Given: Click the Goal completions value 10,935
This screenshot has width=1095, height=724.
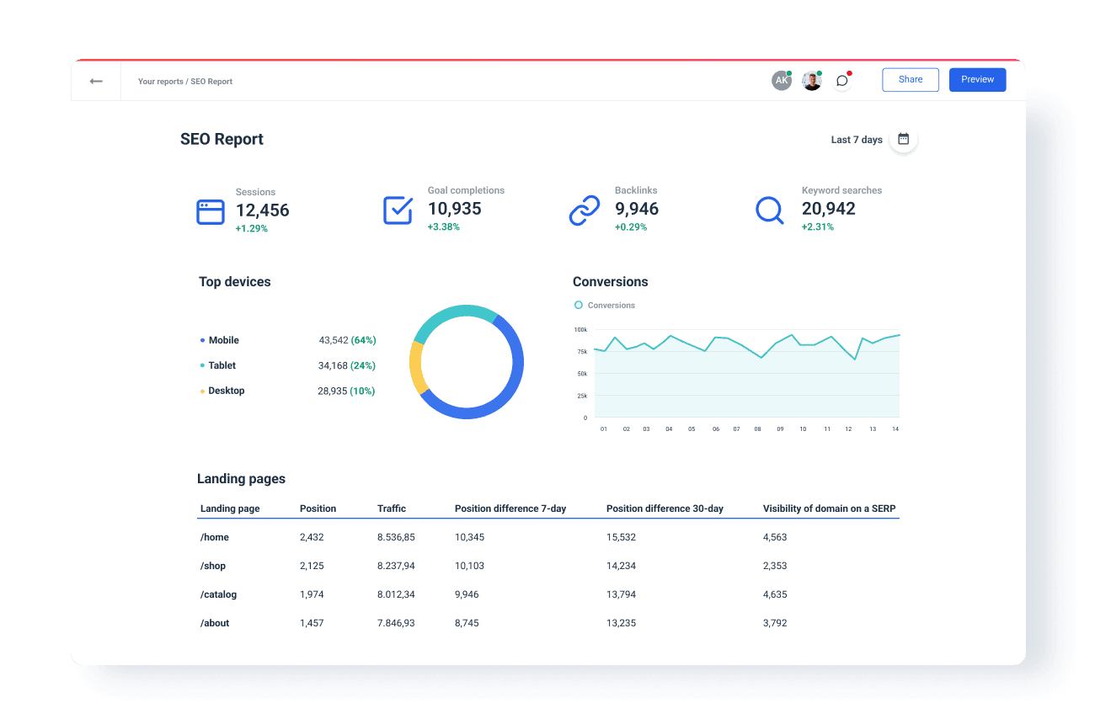Looking at the screenshot, I should pos(454,209).
